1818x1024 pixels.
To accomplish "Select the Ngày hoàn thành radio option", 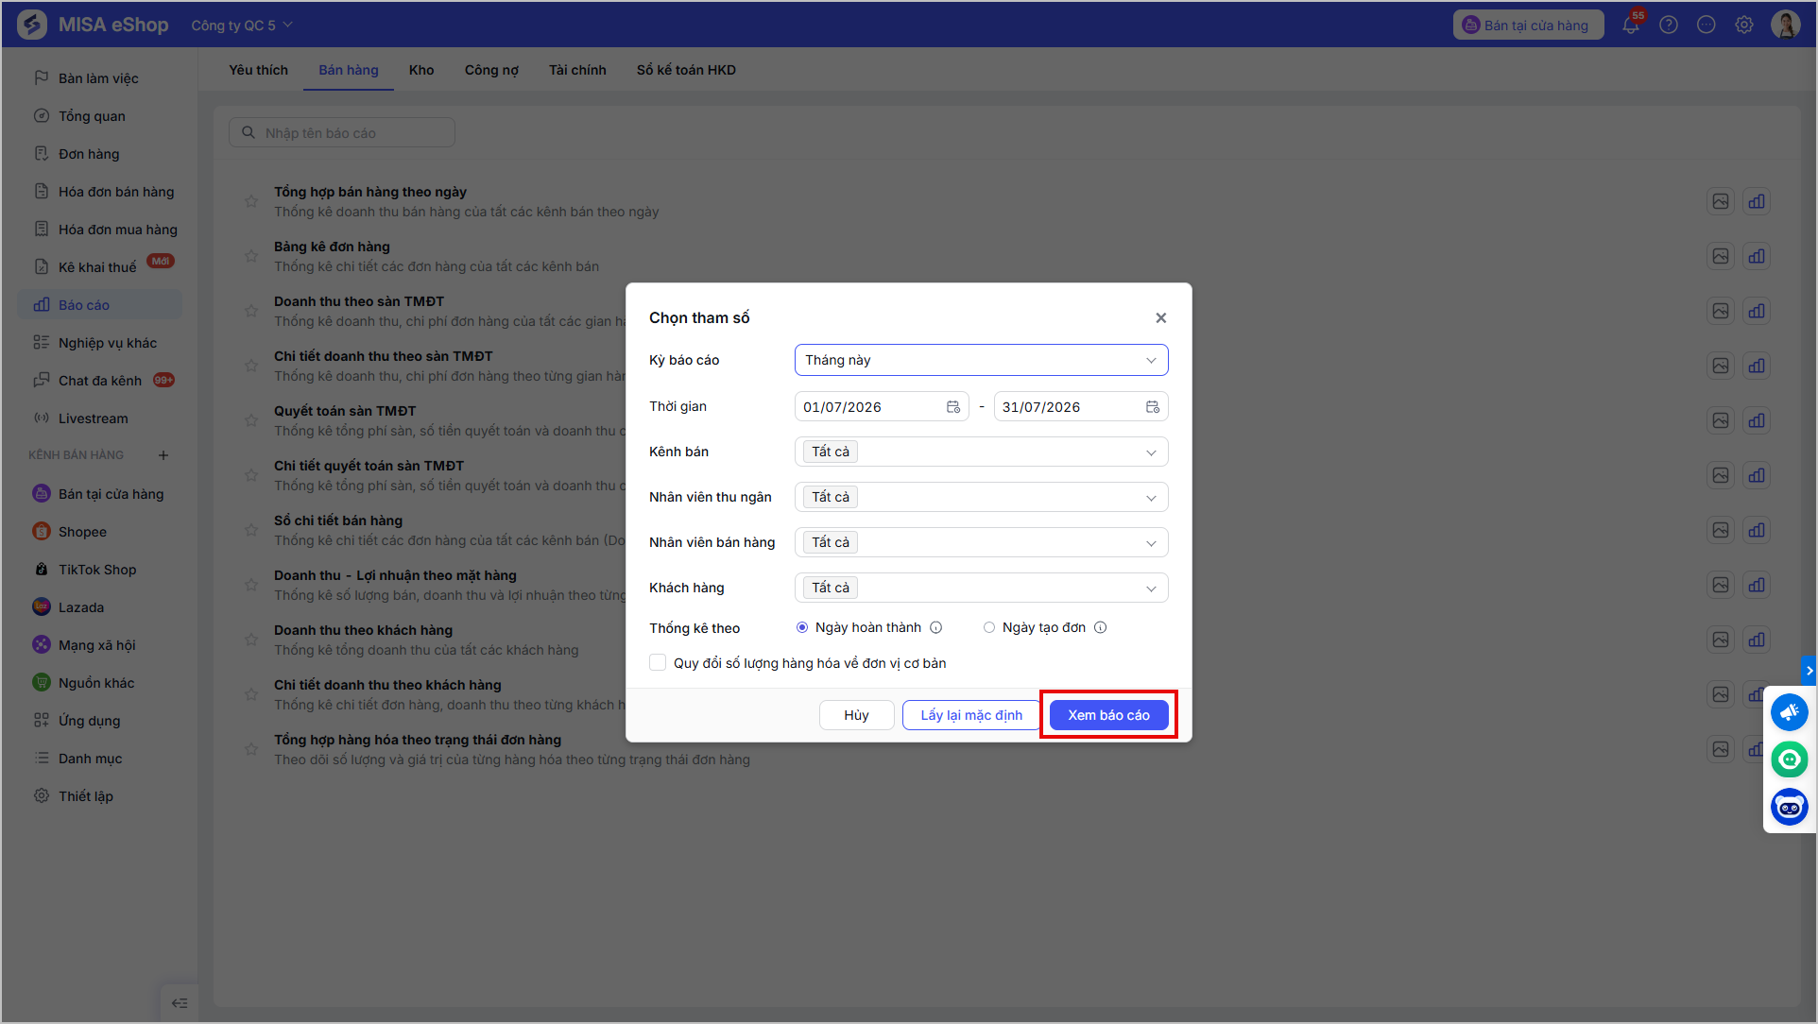I will tap(802, 627).
